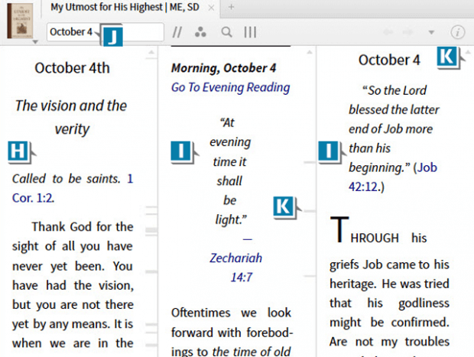The image size is (474, 357).
Task: Click the drop-cap word THROUGH
Action: [364, 232]
